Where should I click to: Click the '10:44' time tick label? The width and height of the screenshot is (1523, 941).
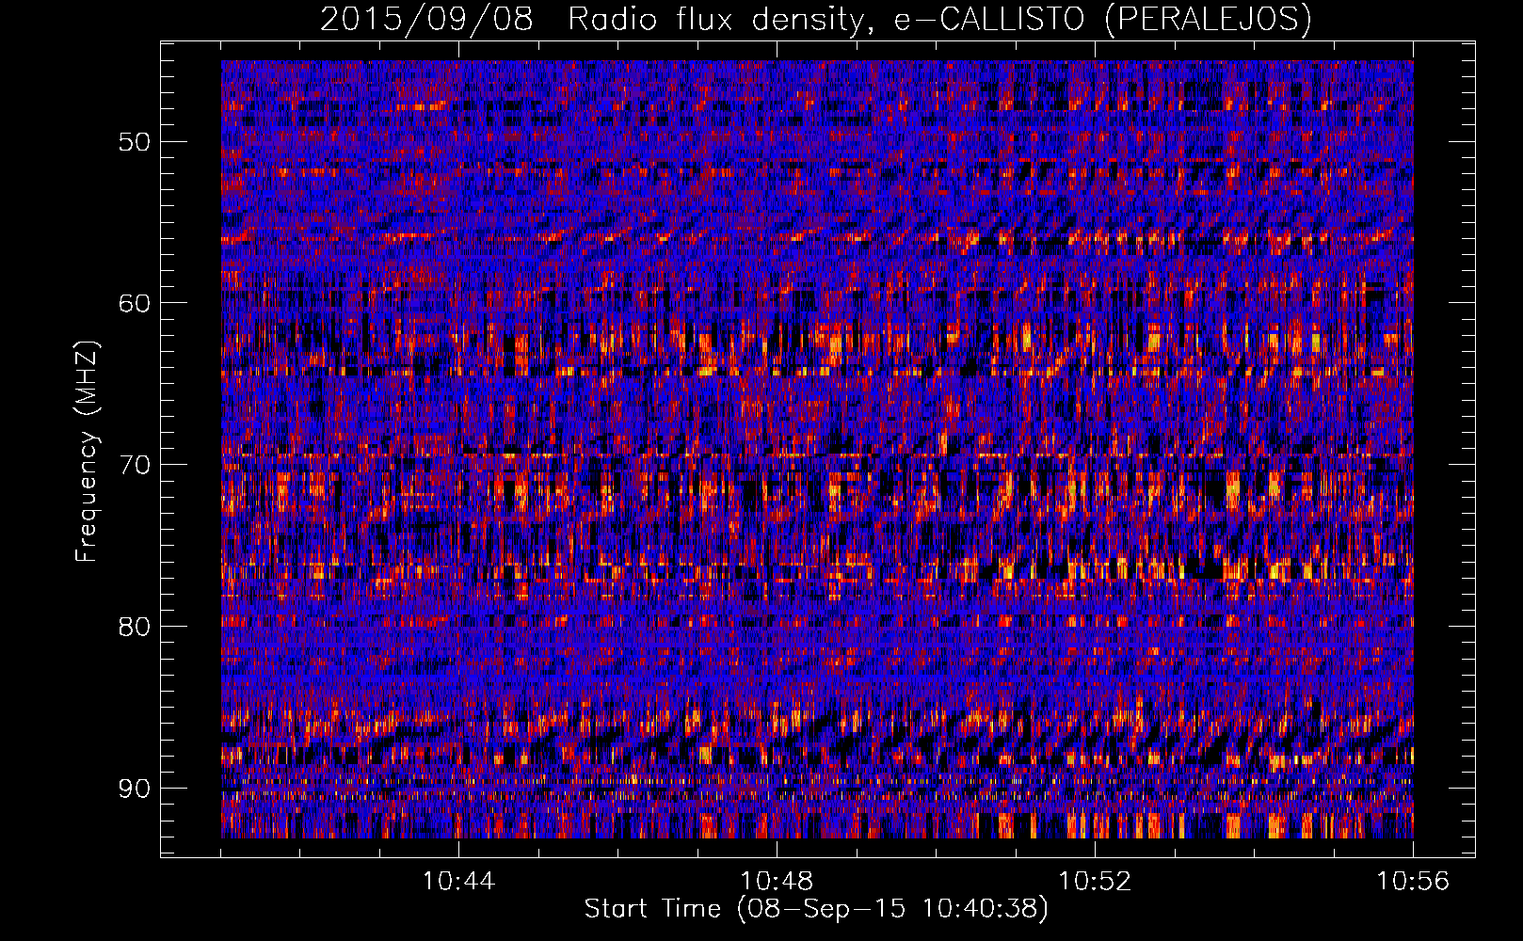coord(458,882)
